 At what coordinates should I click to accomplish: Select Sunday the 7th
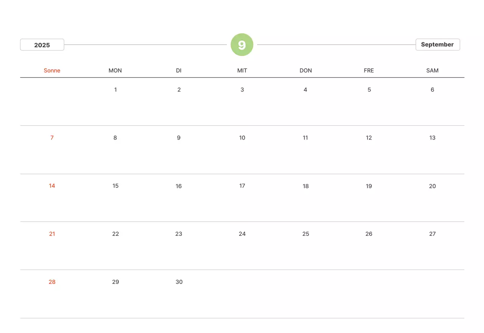tap(52, 138)
